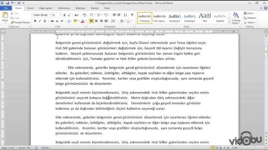Viewport: 268px width, 150px height.
Task: Switch to the Mailings tab
Action: pos(80,8)
